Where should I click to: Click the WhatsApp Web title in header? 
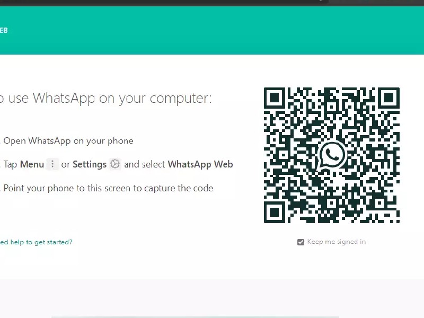[3, 30]
